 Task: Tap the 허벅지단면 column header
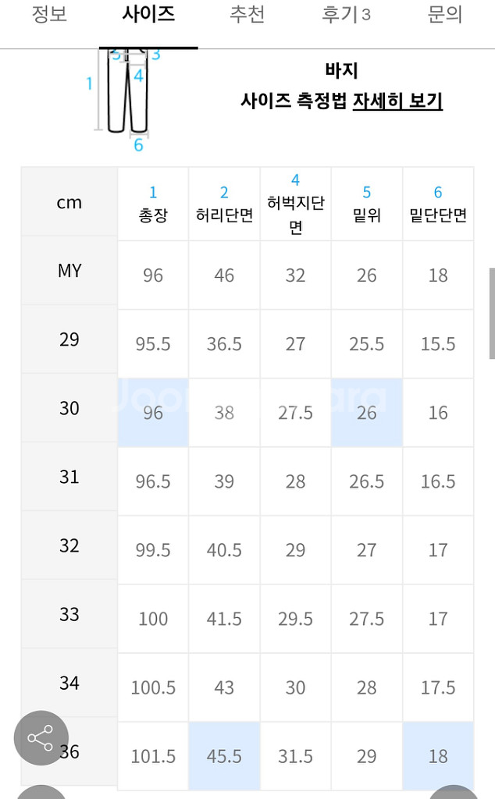point(295,204)
